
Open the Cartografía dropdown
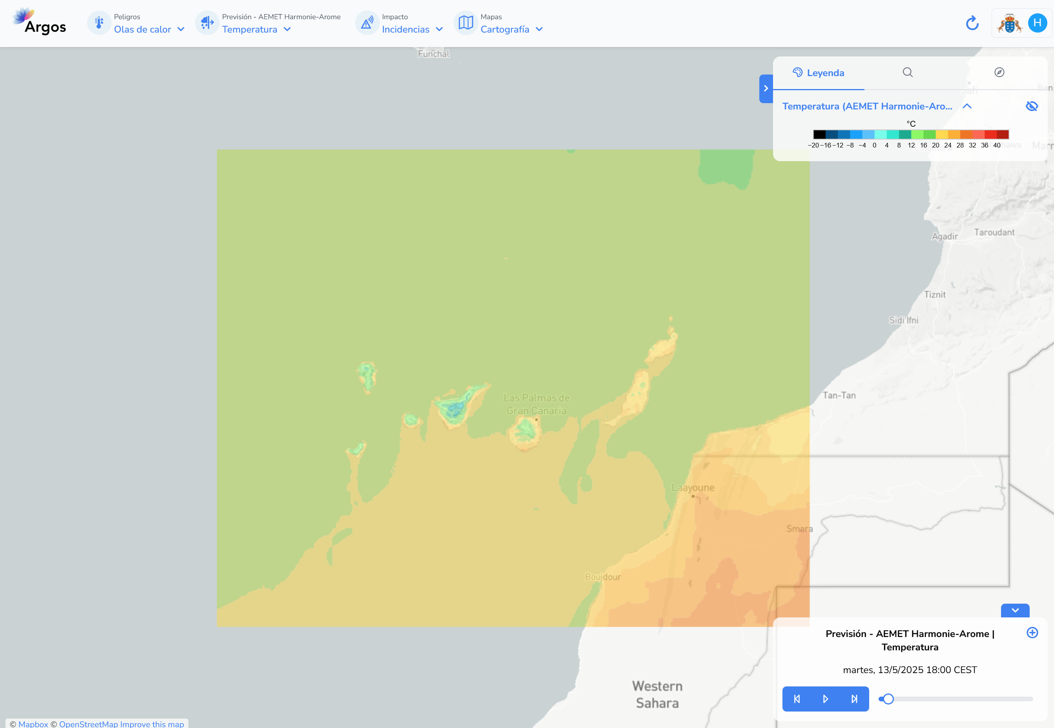pos(511,29)
